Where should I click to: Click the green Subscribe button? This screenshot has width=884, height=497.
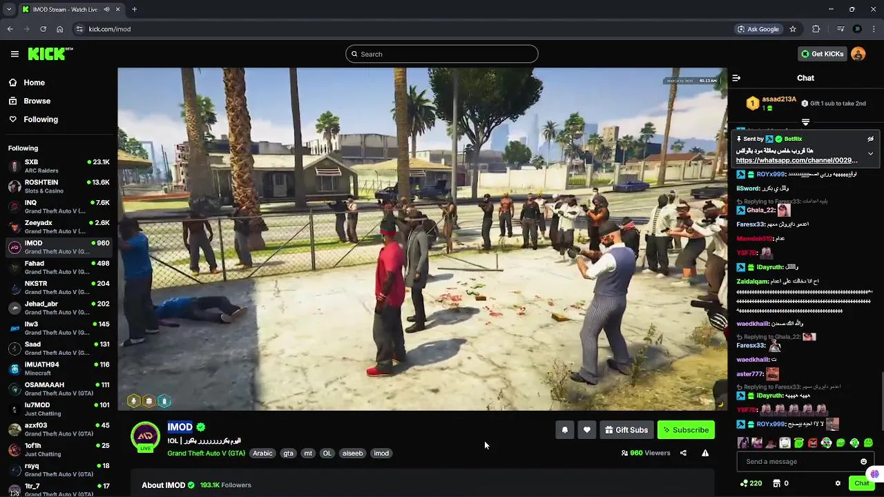coord(686,430)
